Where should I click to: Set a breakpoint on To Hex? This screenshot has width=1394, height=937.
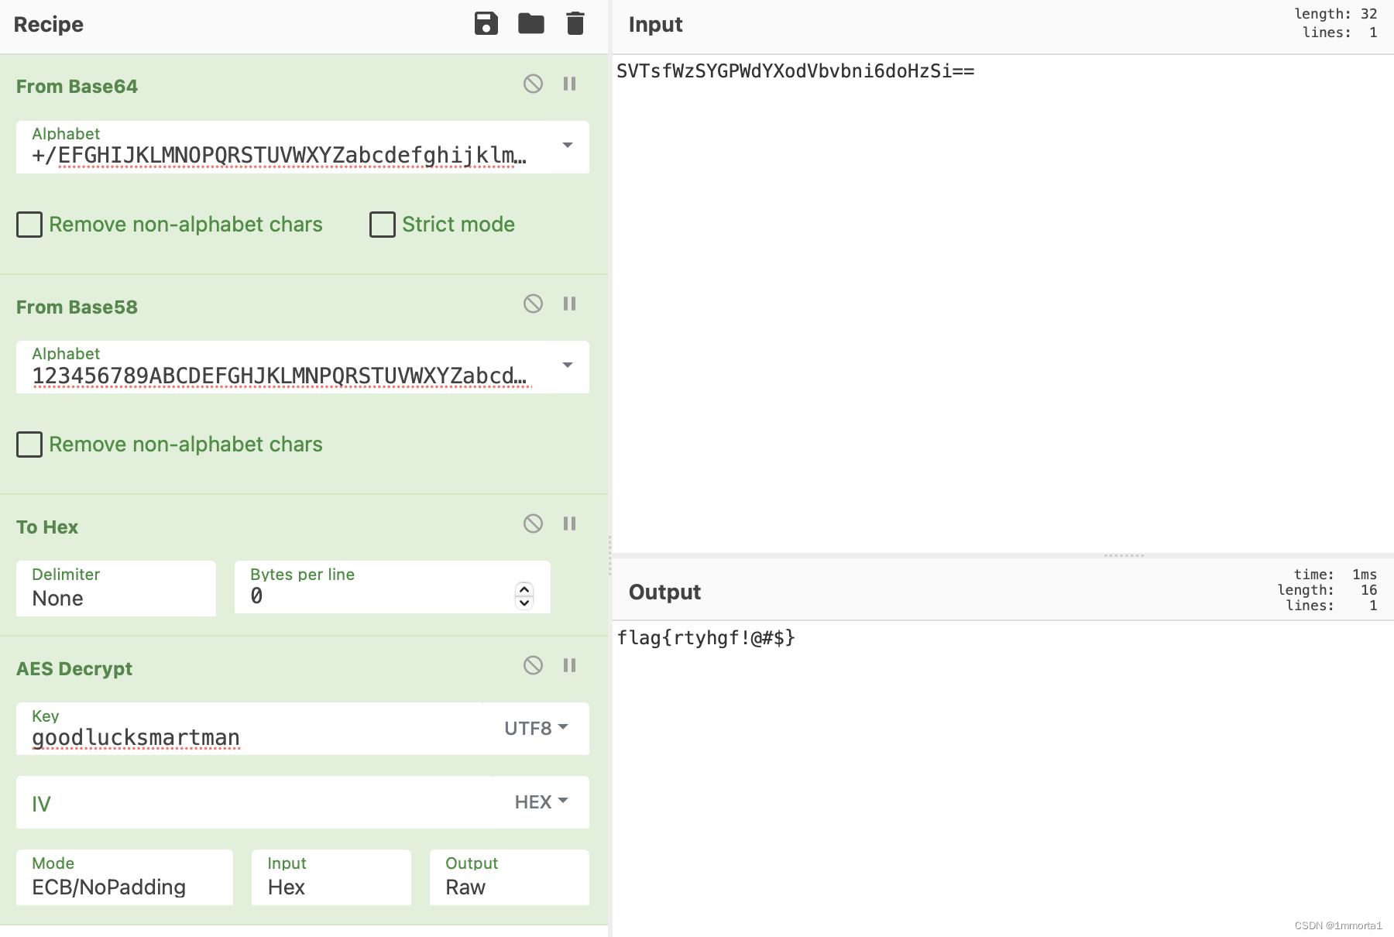coord(570,523)
